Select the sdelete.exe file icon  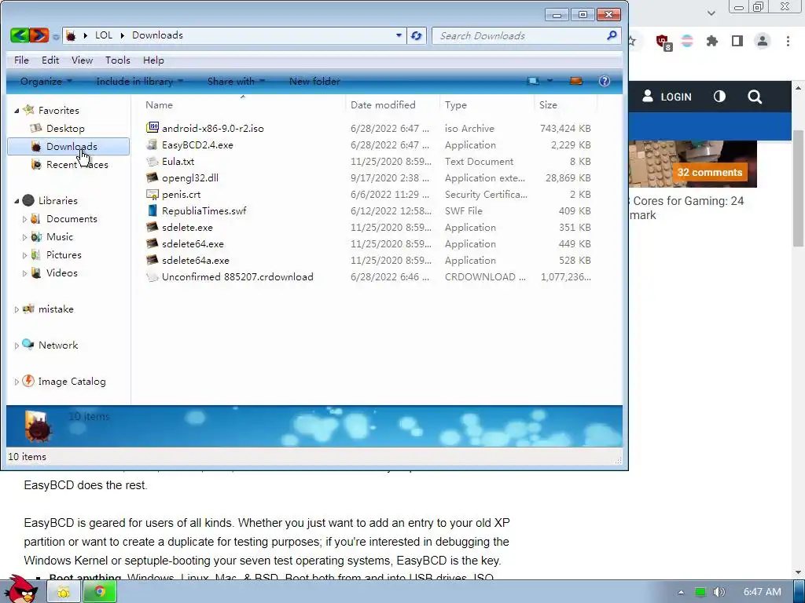click(x=152, y=227)
